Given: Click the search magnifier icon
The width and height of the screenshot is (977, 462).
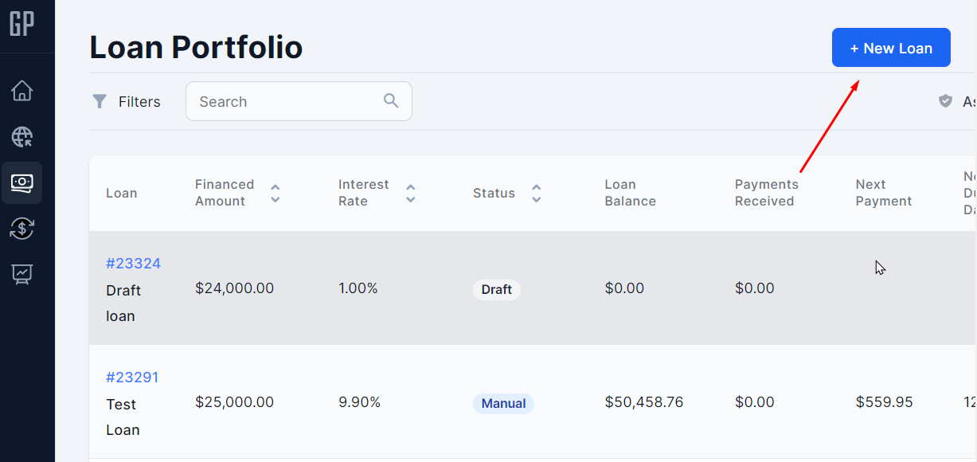Looking at the screenshot, I should pos(391,100).
